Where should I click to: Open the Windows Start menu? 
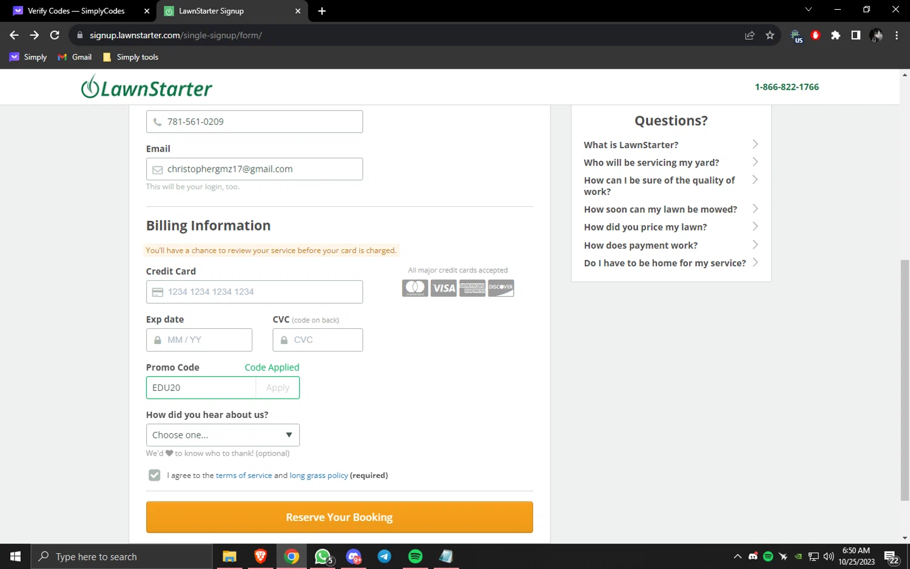pos(15,556)
